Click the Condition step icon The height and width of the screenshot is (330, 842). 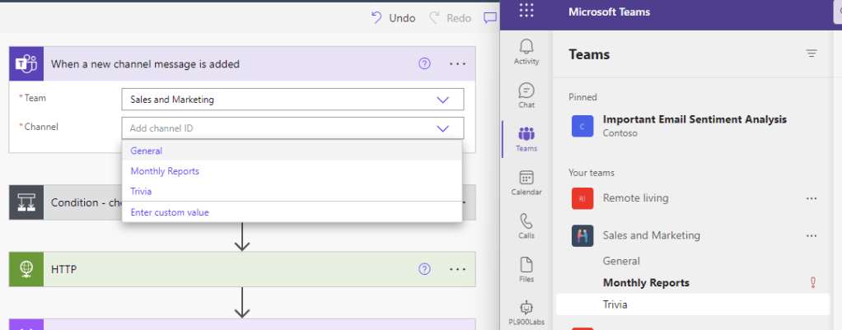tap(26, 202)
